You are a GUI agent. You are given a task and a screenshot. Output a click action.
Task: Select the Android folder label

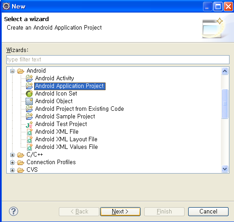tap(36, 70)
